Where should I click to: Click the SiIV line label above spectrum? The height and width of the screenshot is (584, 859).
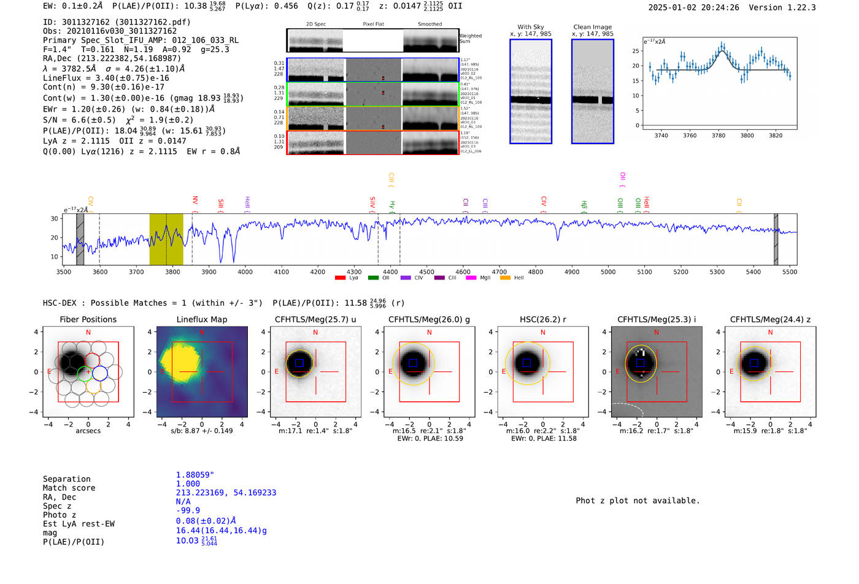point(372,204)
